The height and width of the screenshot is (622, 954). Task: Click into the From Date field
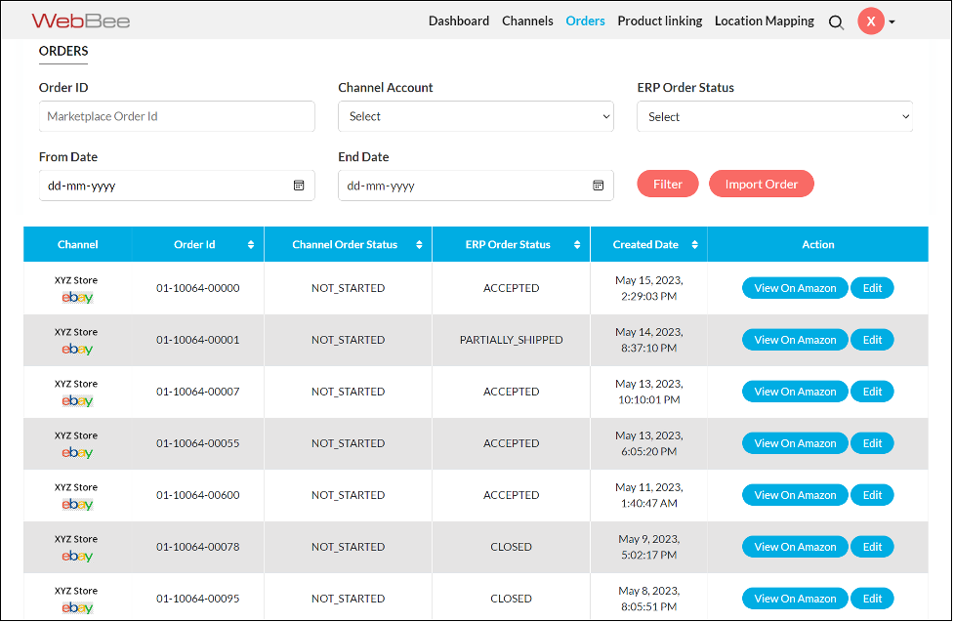coord(177,186)
